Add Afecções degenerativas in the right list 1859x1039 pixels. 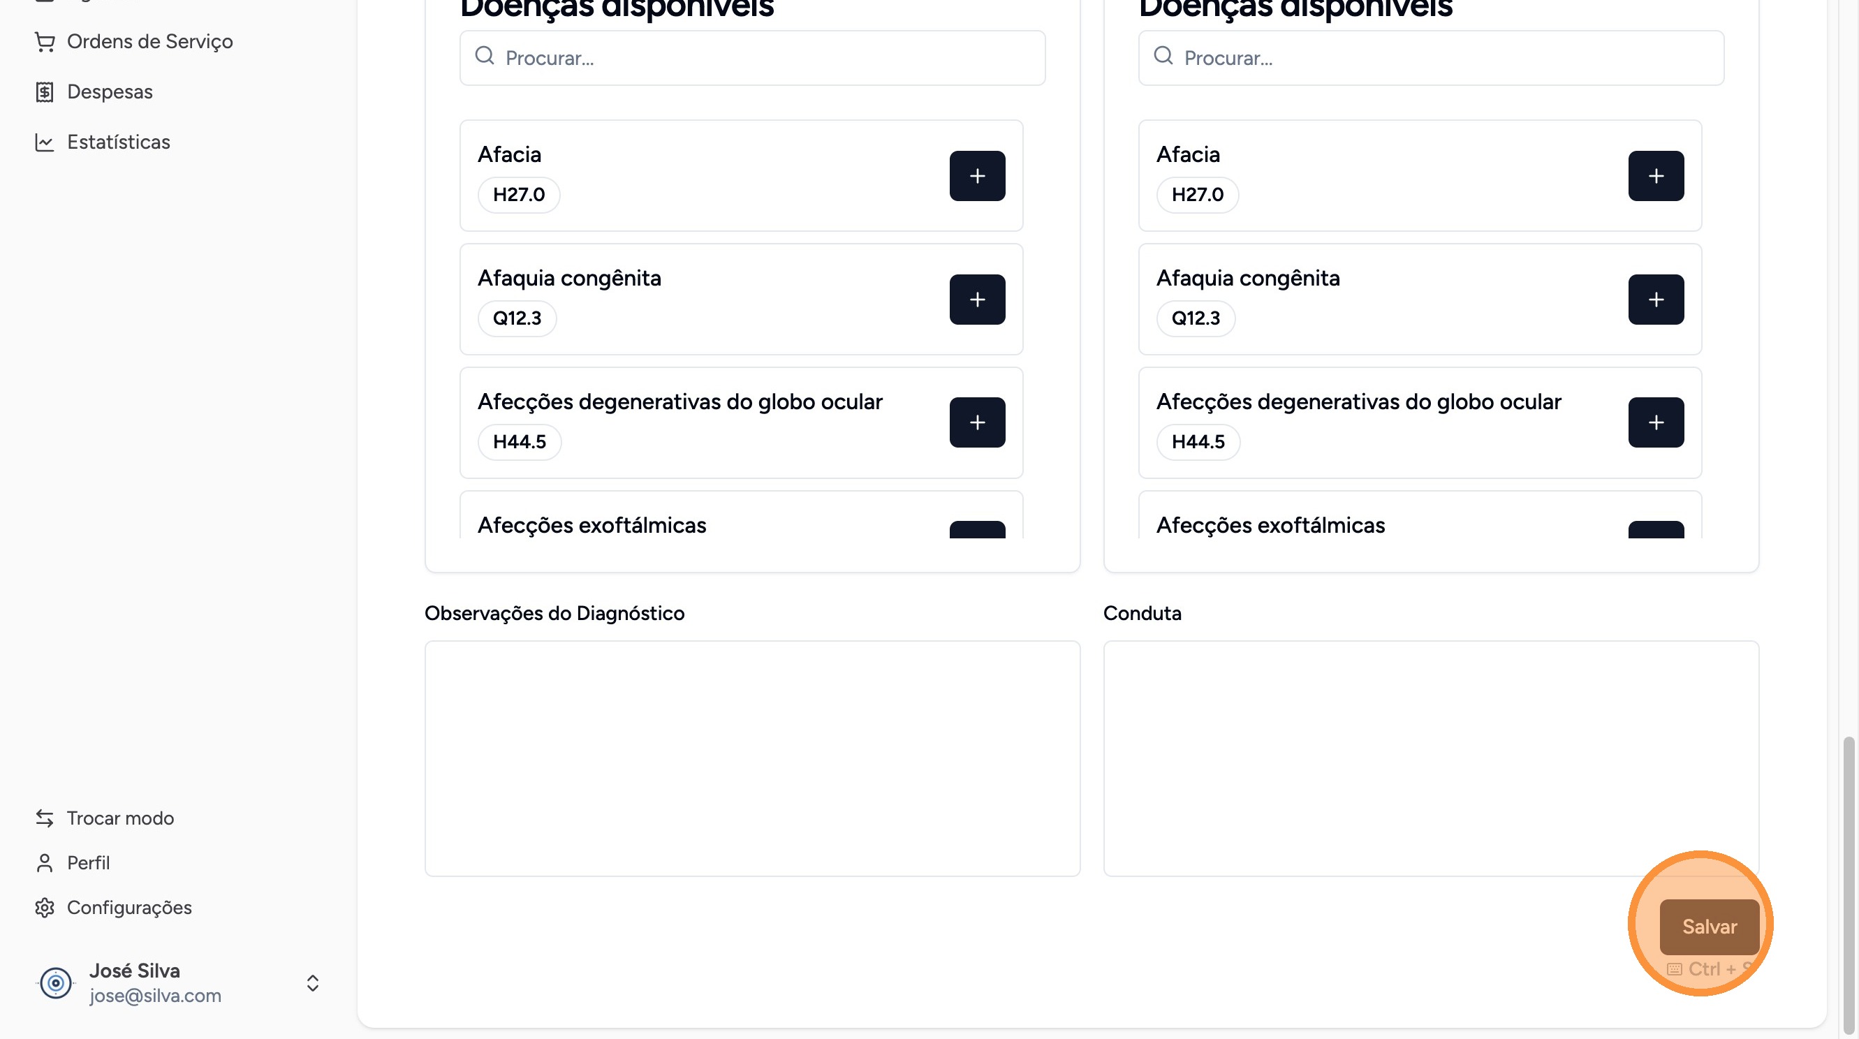coord(1656,423)
